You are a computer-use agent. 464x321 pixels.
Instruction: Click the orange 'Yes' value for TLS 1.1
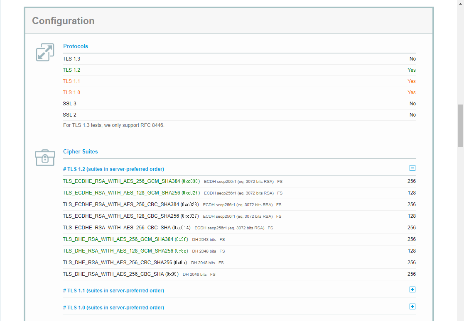412,81
